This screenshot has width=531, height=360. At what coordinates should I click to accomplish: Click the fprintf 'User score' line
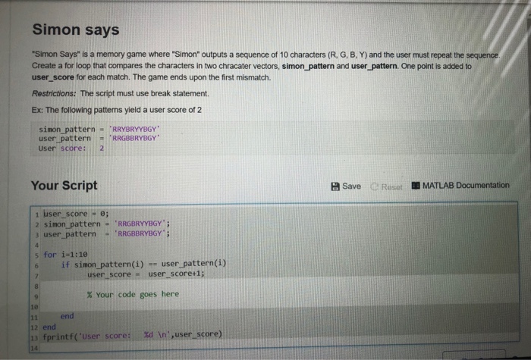(x=133, y=335)
